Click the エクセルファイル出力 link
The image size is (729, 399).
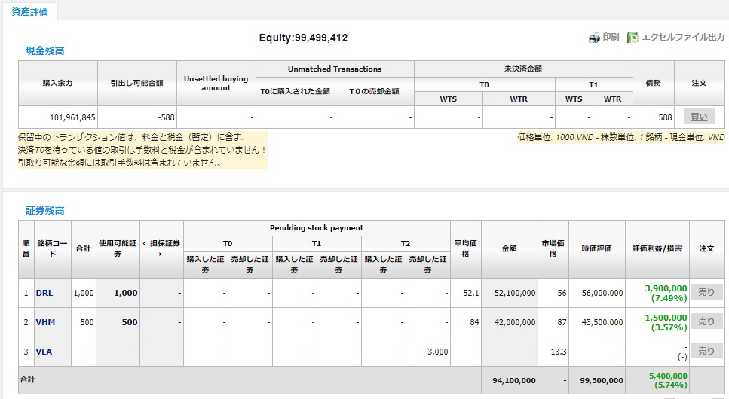click(683, 37)
